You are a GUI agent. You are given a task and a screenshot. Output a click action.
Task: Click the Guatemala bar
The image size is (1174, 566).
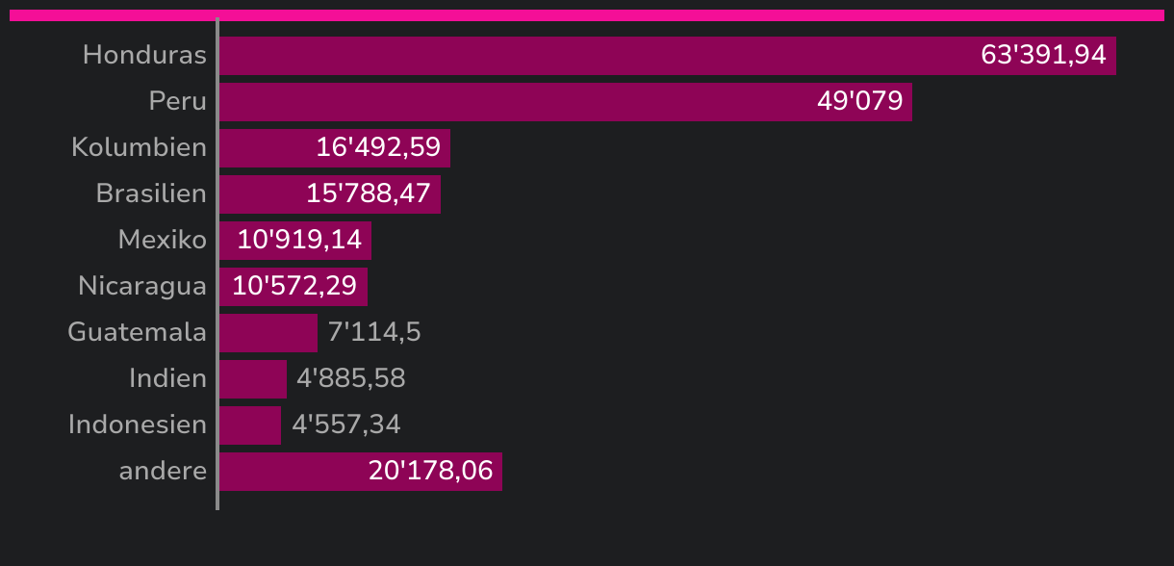268,333
